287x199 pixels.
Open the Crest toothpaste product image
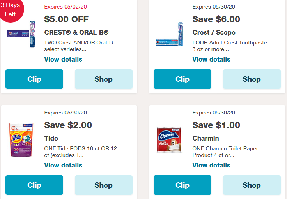pos(170,35)
